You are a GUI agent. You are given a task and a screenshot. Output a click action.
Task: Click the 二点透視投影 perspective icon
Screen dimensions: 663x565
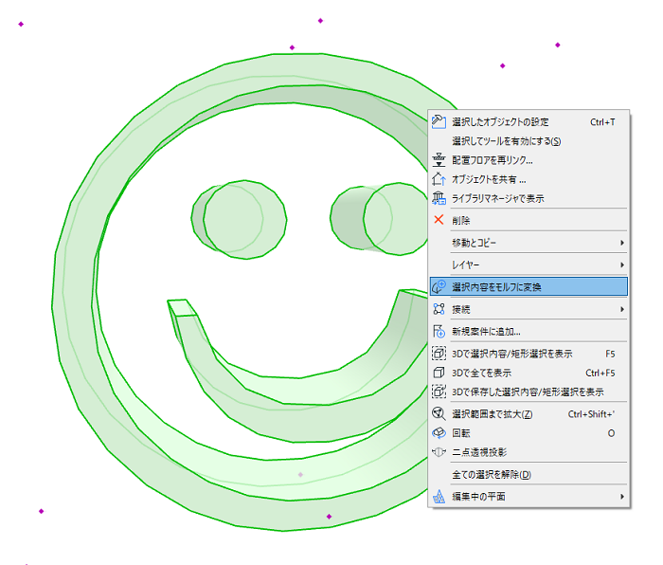[439, 452]
